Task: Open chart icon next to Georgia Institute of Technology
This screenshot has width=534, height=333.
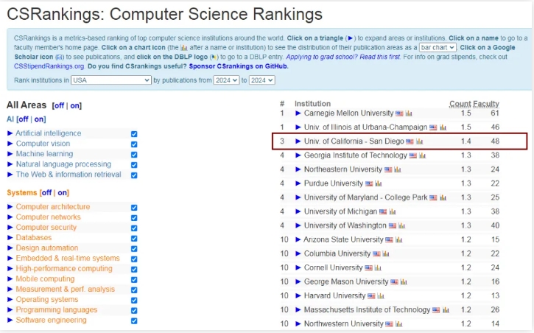Action: 423,155
